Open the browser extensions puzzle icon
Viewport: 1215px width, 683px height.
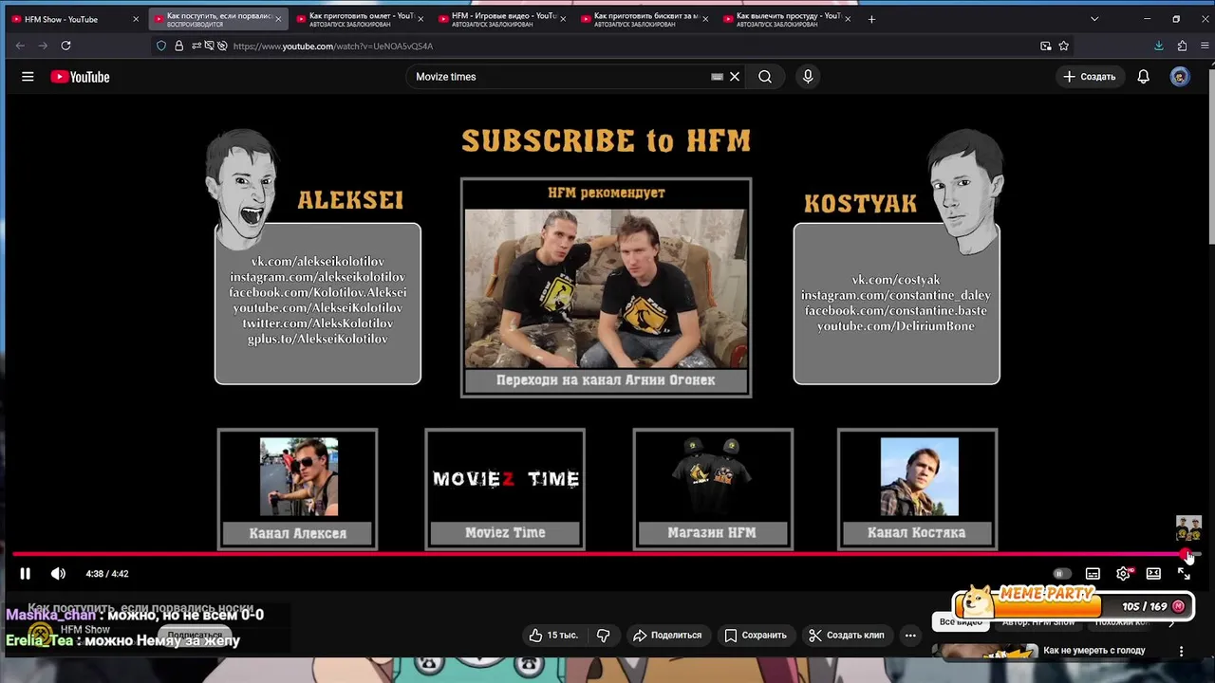coord(1182,46)
